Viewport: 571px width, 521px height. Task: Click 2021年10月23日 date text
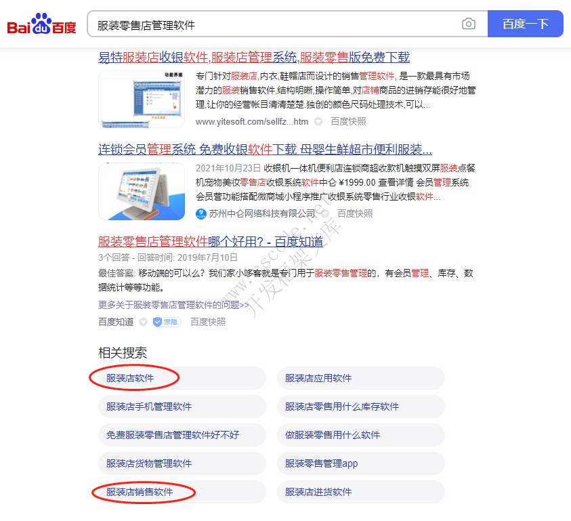(x=228, y=168)
